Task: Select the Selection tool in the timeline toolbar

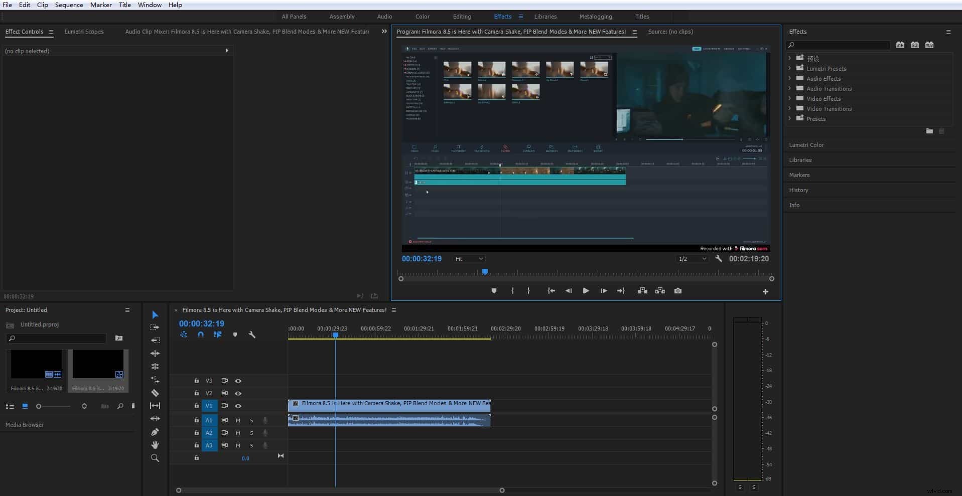Action: [x=155, y=314]
